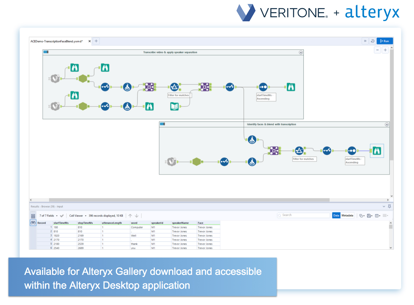The width and height of the screenshot is (414, 305).
Task: Toggle the enable switch on the Identify faces container
Action: (x=162, y=124)
